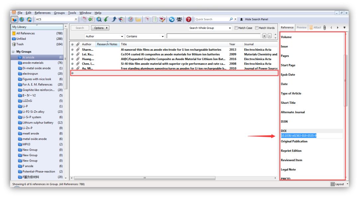Open the red Help question mark icon

pyautogui.click(x=188, y=20)
